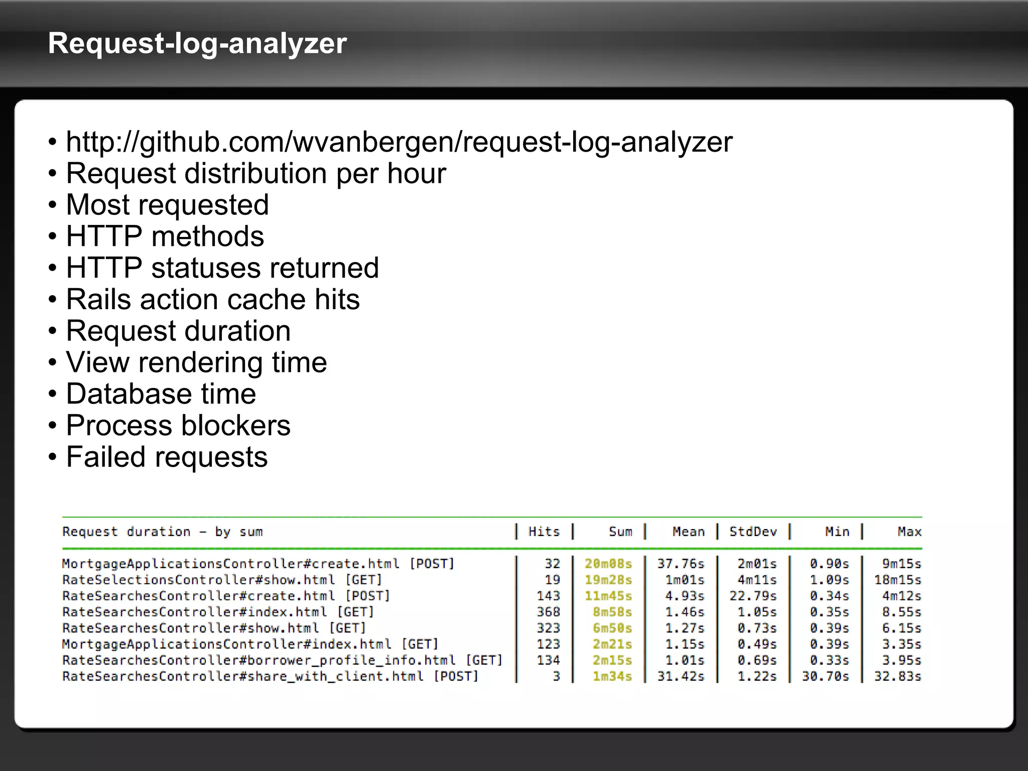This screenshot has height=771, width=1028.
Task: Click the 'Max' column header
Action: (910, 532)
